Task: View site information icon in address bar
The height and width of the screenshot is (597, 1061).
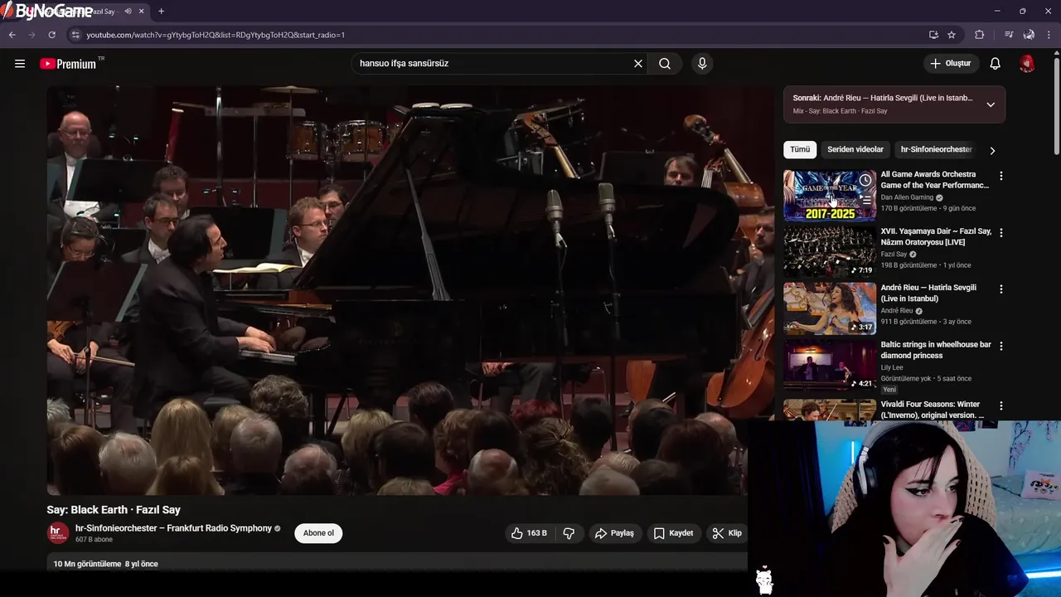Action: tap(75, 35)
